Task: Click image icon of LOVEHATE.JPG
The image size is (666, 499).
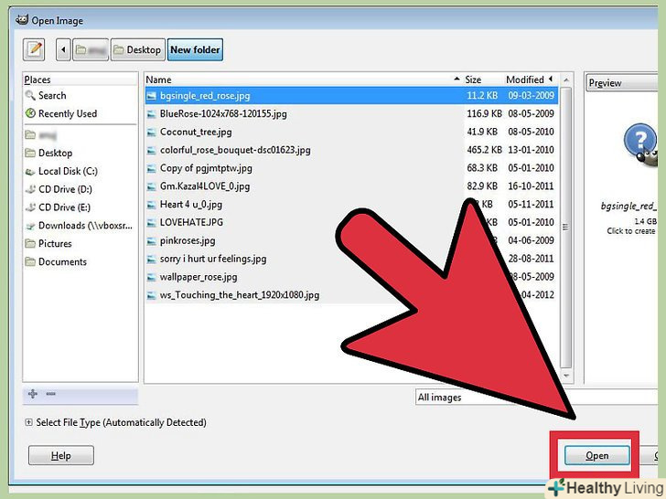Action: (x=151, y=223)
